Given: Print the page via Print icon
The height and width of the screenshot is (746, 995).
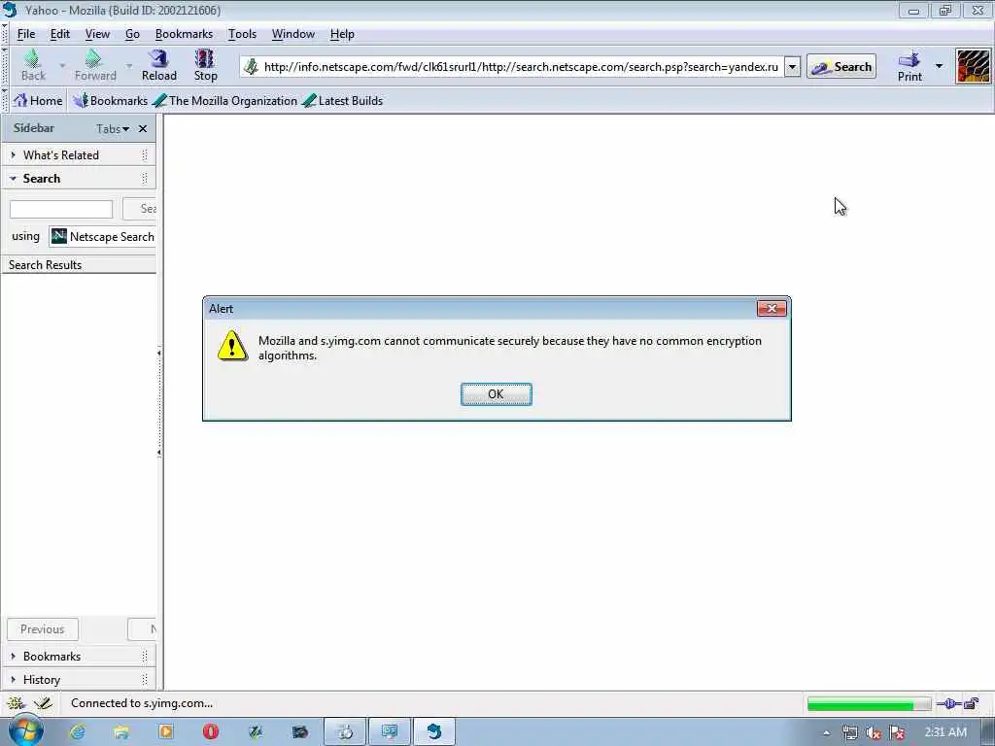Looking at the screenshot, I should click(909, 66).
